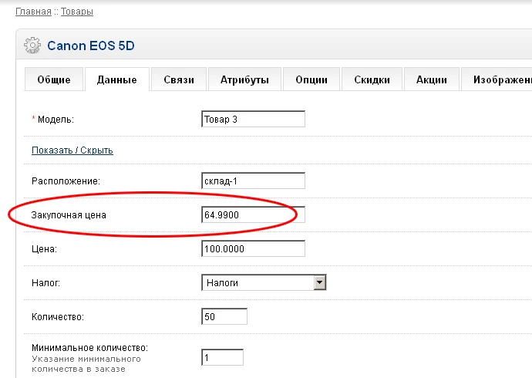Click the Количество field showing 50
Viewport: 532px width, 378px height.
(x=224, y=316)
